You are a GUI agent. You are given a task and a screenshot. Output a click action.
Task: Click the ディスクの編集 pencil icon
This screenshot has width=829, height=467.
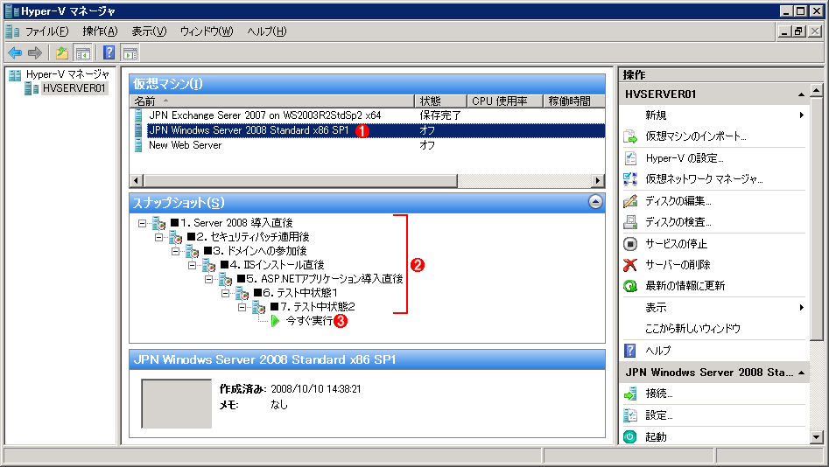(630, 201)
